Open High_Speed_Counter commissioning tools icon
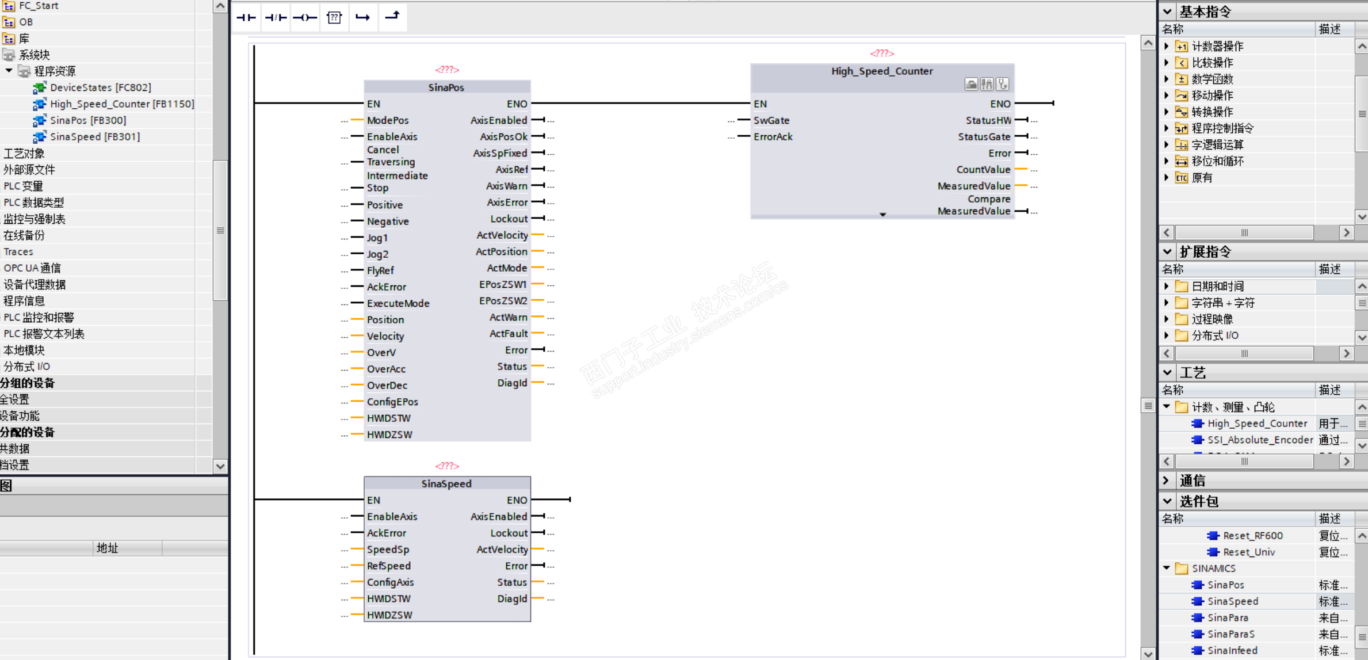This screenshot has height=660, width=1368. [987, 85]
